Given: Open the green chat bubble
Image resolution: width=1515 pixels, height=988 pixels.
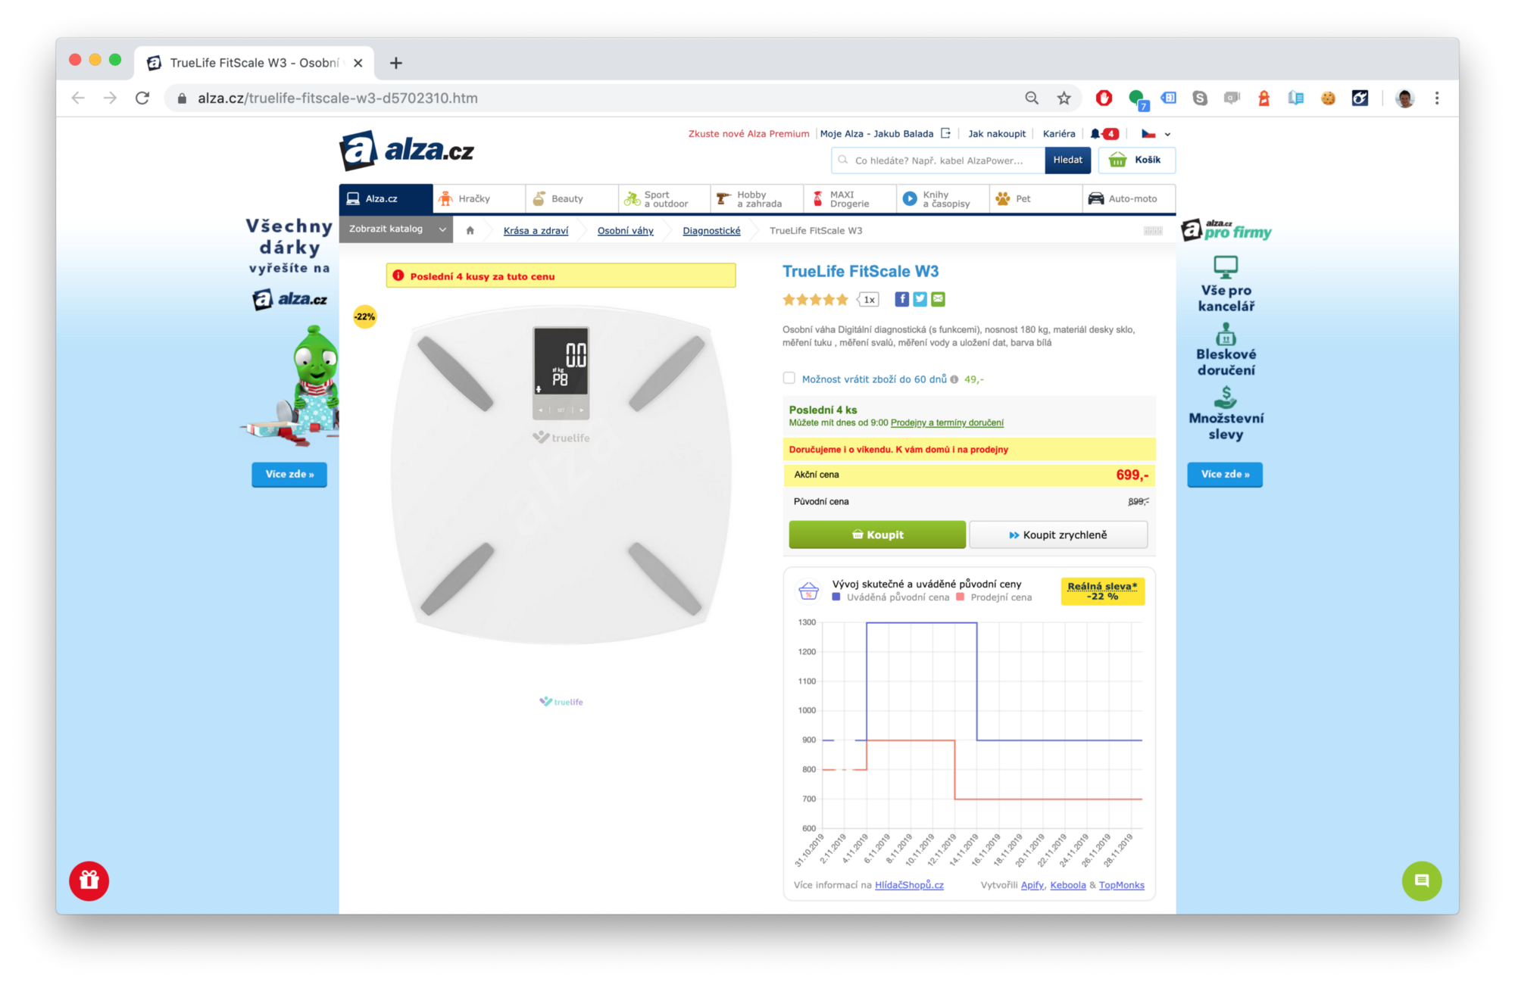Looking at the screenshot, I should 1421,880.
